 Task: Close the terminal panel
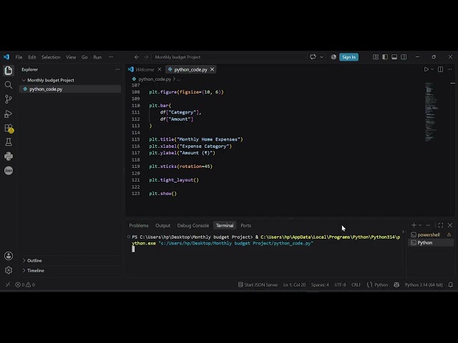click(x=450, y=225)
